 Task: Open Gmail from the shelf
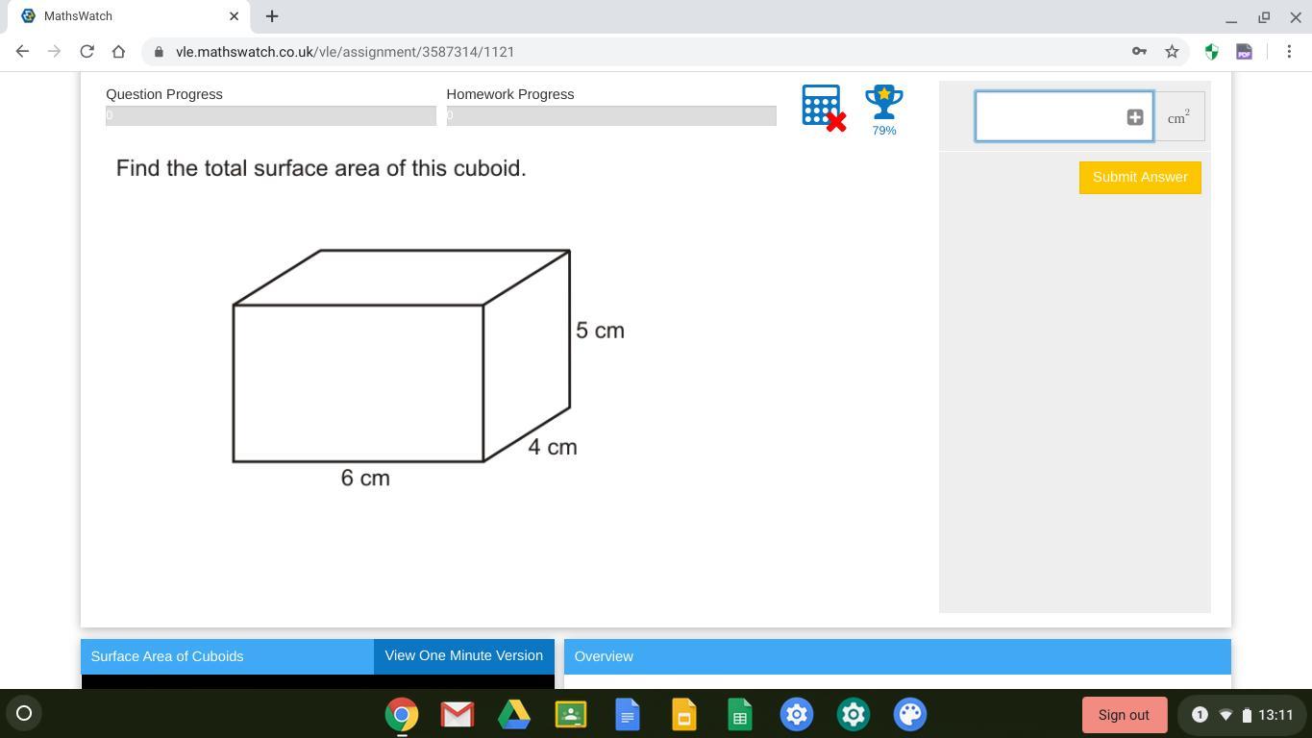[458, 714]
